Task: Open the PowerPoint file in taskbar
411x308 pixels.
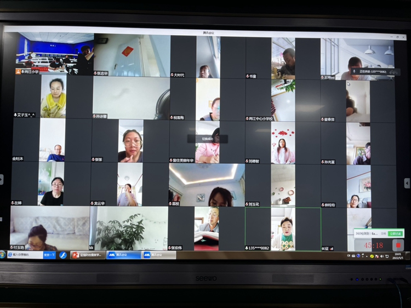Action: click(x=88, y=255)
